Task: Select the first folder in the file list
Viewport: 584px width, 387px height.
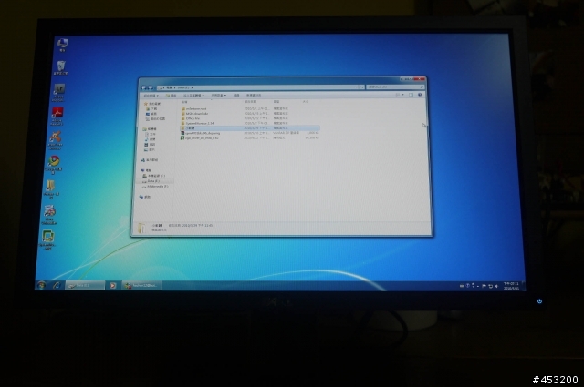Action: point(249,109)
